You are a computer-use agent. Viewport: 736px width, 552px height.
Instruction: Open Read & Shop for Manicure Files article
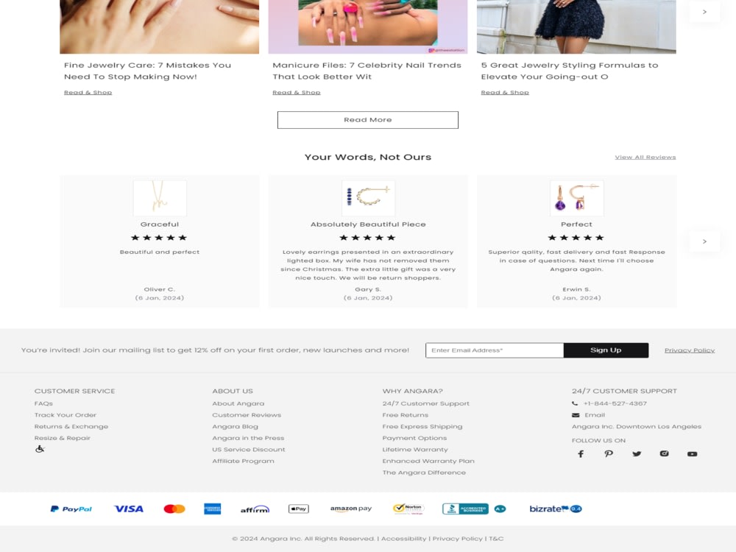(x=297, y=93)
